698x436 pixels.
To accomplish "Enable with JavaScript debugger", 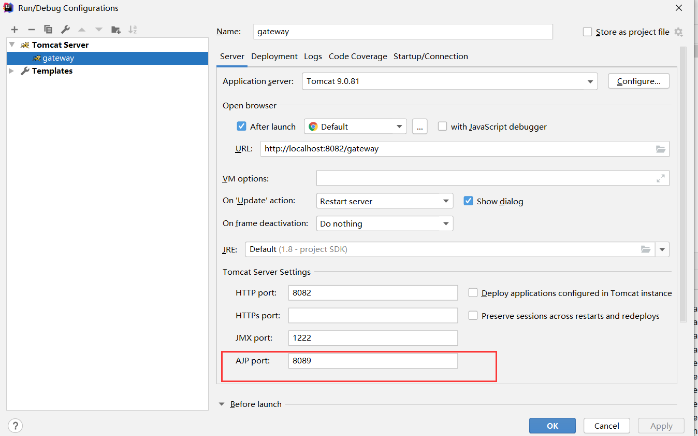I will [x=442, y=126].
